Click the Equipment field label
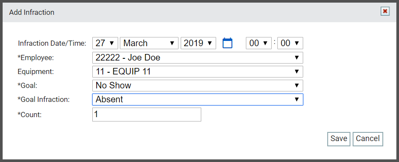The image size is (399, 162). coord(36,71)
